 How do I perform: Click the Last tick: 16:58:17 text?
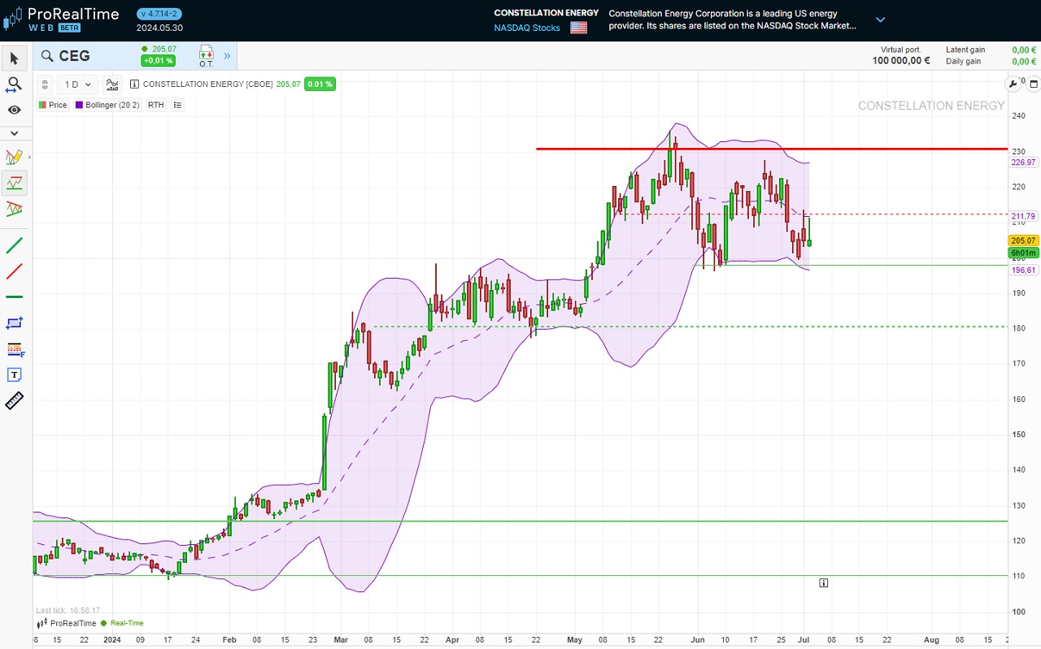pos(68,610)
